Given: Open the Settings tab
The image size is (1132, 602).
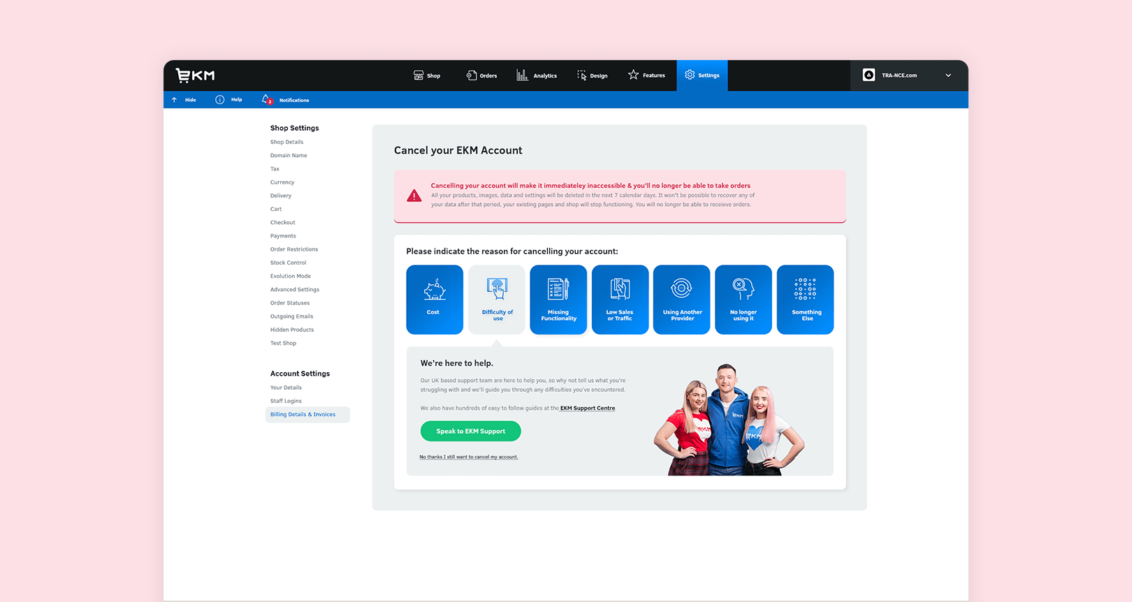Looking at the screenshot, I should point(702,75).
